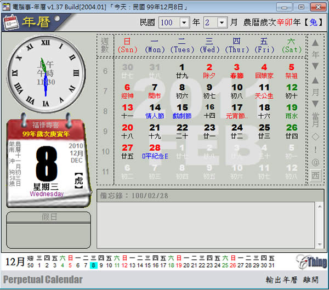Select February 14 情人節 in calendar
This screenshot has width=329, height=290.
(155, 111)
